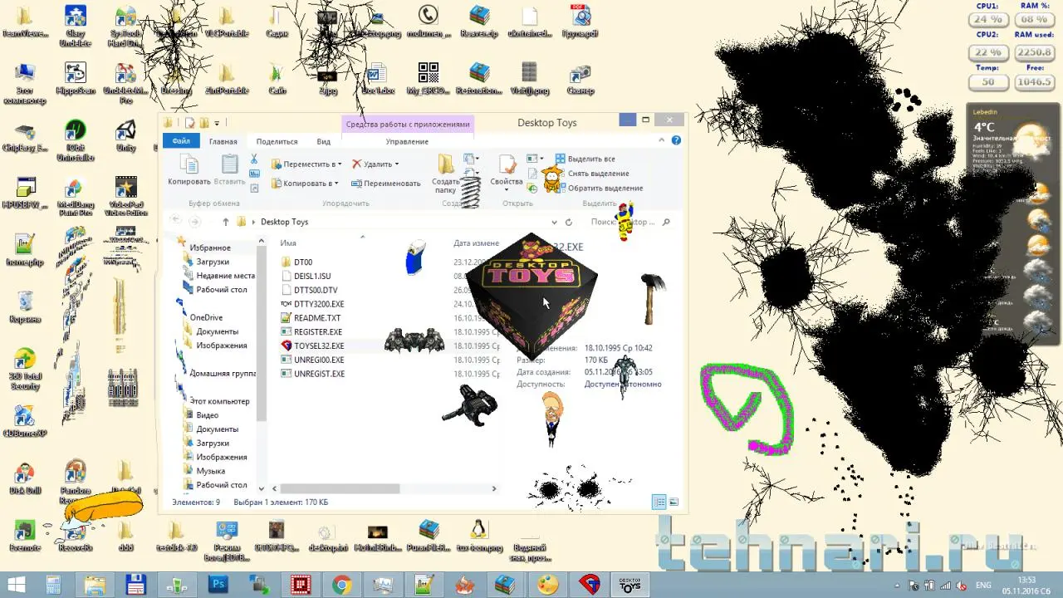Open Избранное in the navigation pane
The width and height of the screenshot is (1063, 598).
(x=209, y=248)
